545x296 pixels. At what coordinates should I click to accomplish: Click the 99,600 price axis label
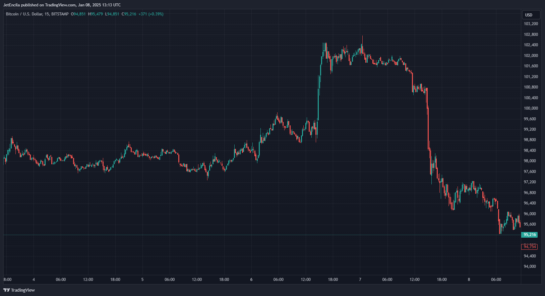pos(530,119)
